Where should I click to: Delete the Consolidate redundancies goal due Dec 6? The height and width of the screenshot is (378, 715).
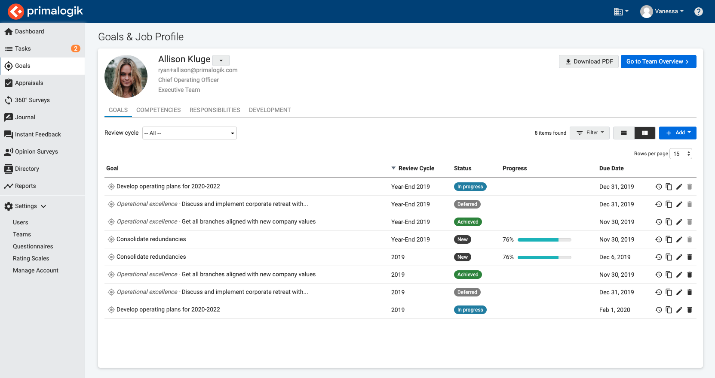689,257
